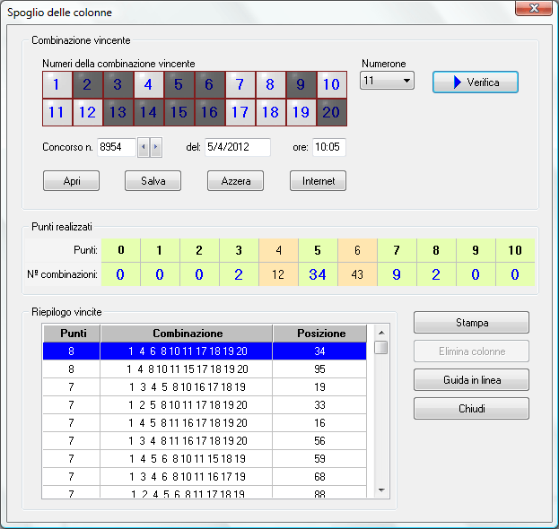Viewport: 559px width, 529px height.
Task: Click the ore time field
Action: (x=329, y=147)
